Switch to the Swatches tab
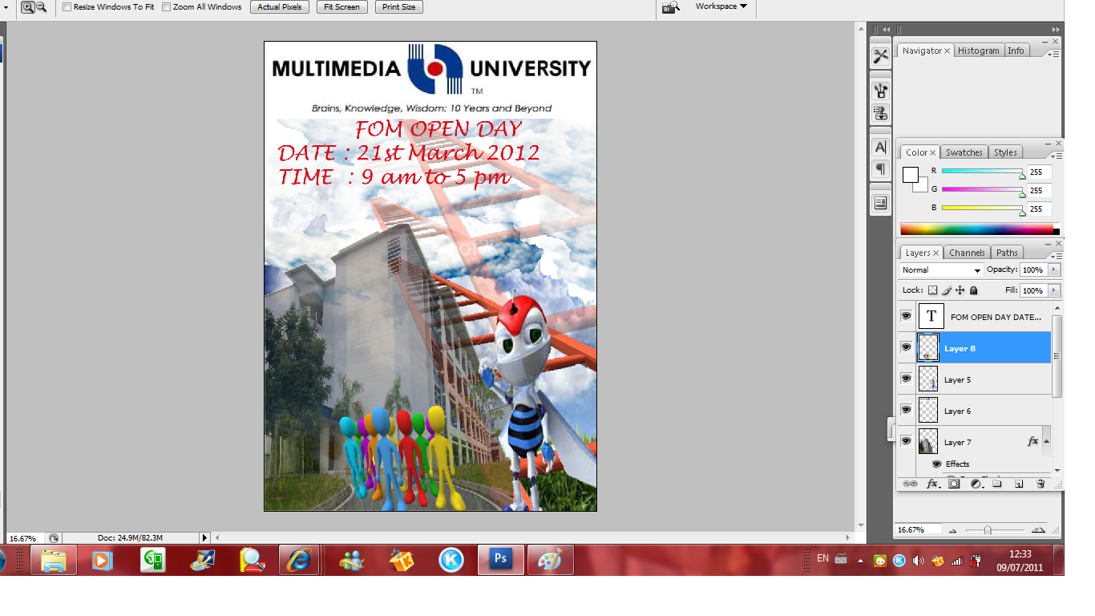Screen dimensions: 1095x616 tap(964, 152)
